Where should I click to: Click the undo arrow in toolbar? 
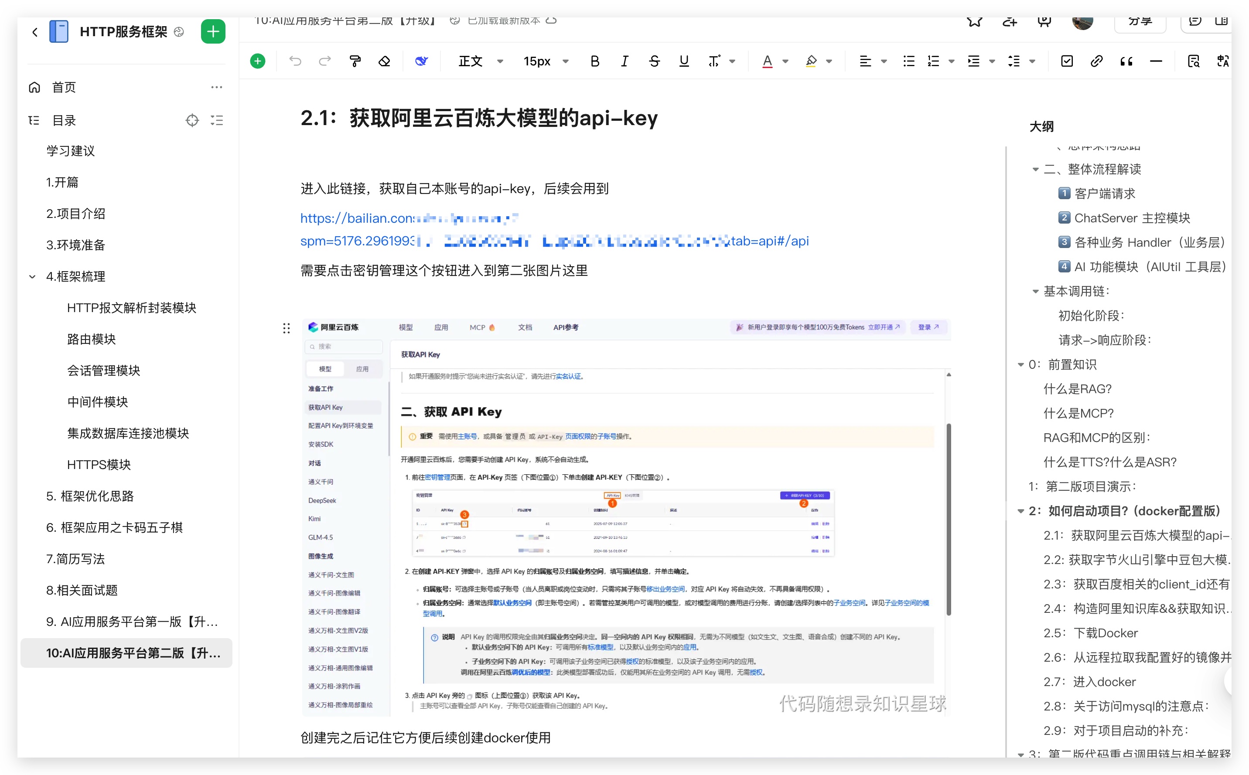(295, 61)
